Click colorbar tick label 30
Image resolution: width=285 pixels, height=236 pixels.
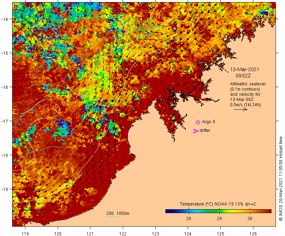250,218
